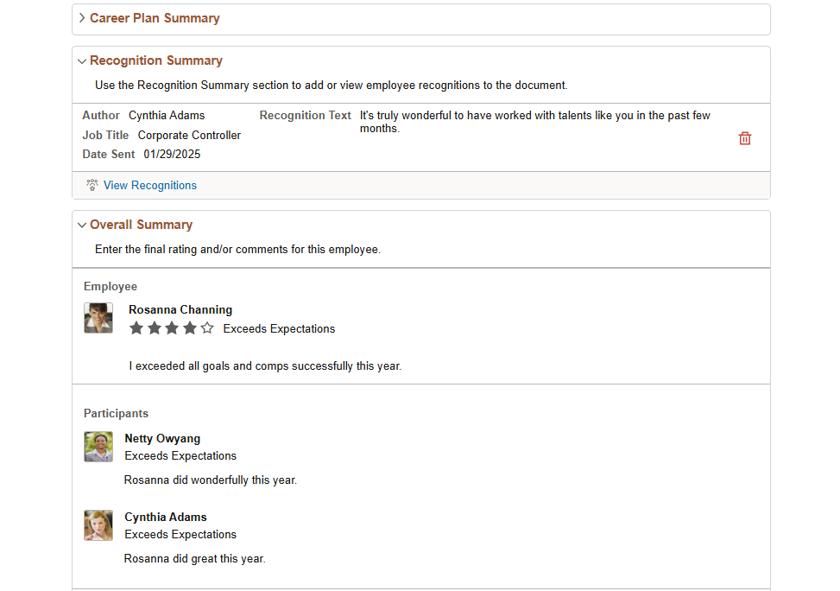Click the recognitions people icon beside View Recognitions

(x=92, y=185)
